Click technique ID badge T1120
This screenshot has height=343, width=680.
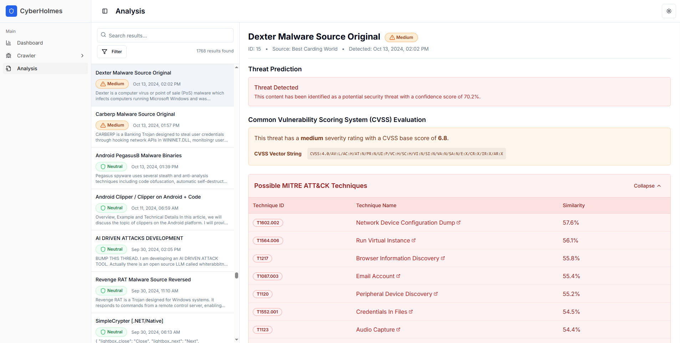pyautogui.click(x=262, y=294)
